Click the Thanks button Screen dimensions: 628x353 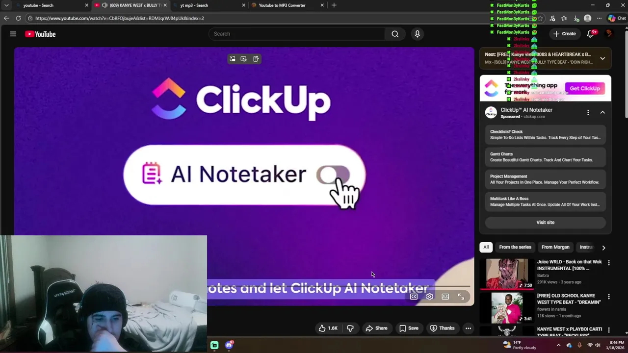pyautogui.click(x=442, y=328)
